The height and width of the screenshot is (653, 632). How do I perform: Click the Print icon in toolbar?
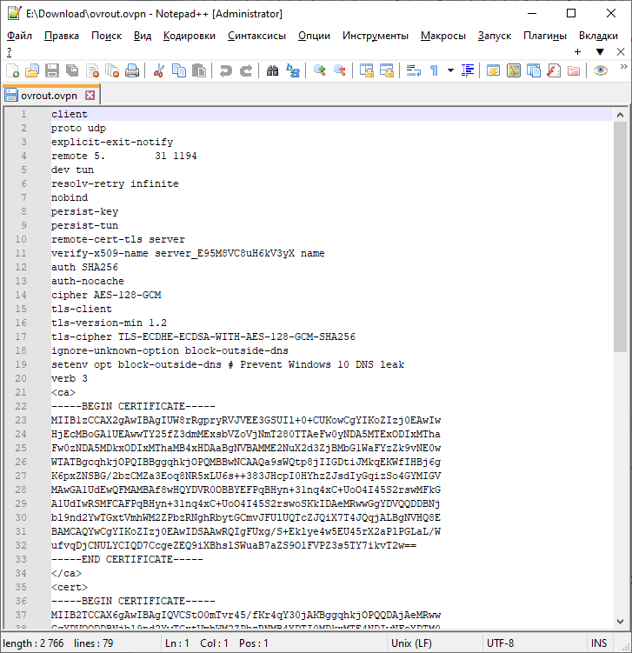(131, 70)
